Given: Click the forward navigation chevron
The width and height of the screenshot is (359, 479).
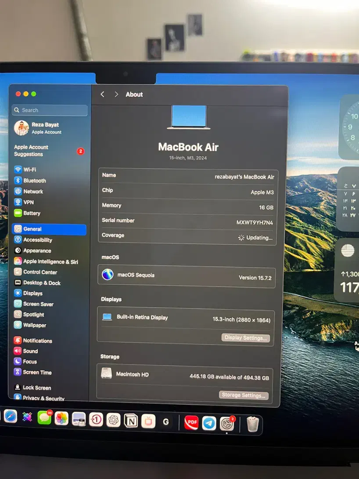Looking at the screenshot, I should 117,94.
